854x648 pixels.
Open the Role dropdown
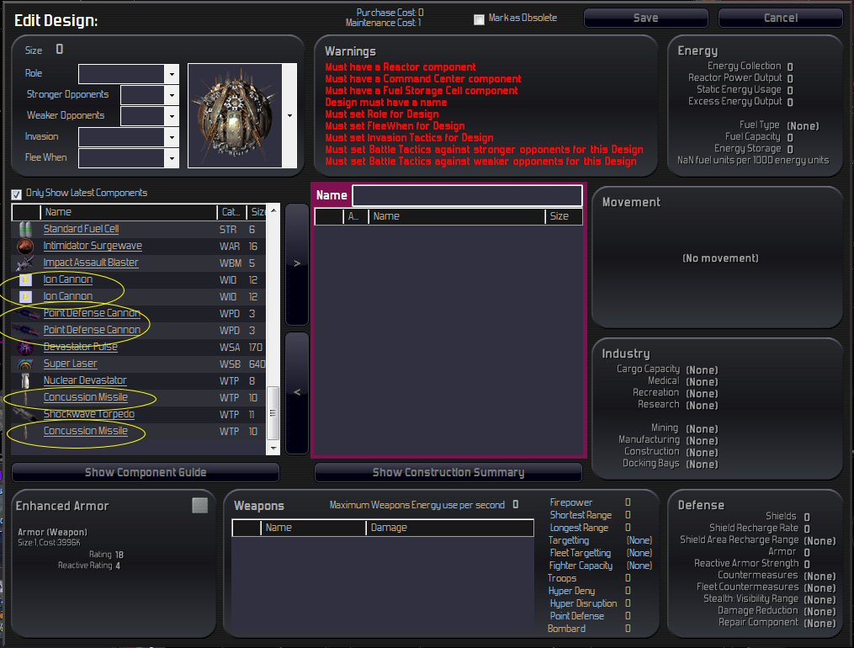click(x=172, y=74)
